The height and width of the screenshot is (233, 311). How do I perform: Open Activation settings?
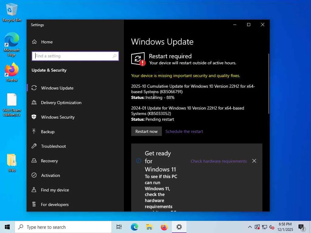(x=75, y=175)
